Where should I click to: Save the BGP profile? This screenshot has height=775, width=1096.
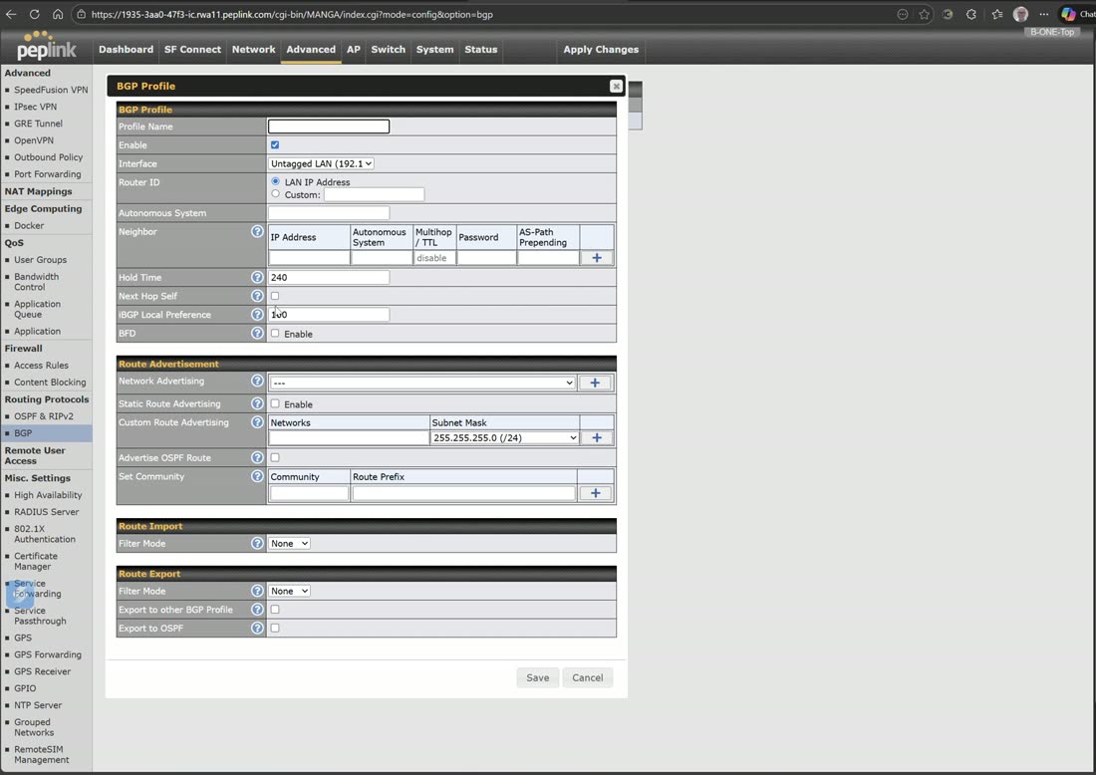(537, 677)
